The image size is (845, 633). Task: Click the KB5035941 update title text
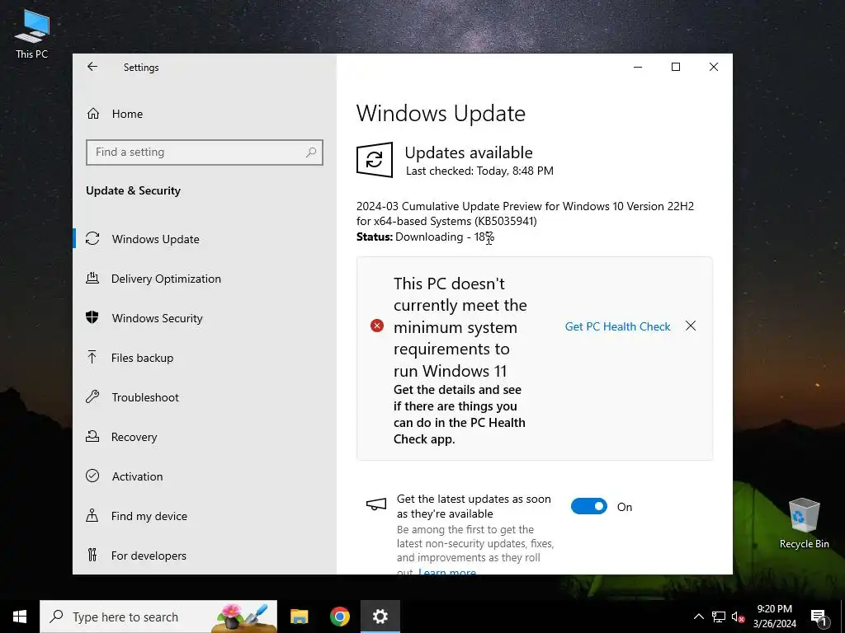525,213
